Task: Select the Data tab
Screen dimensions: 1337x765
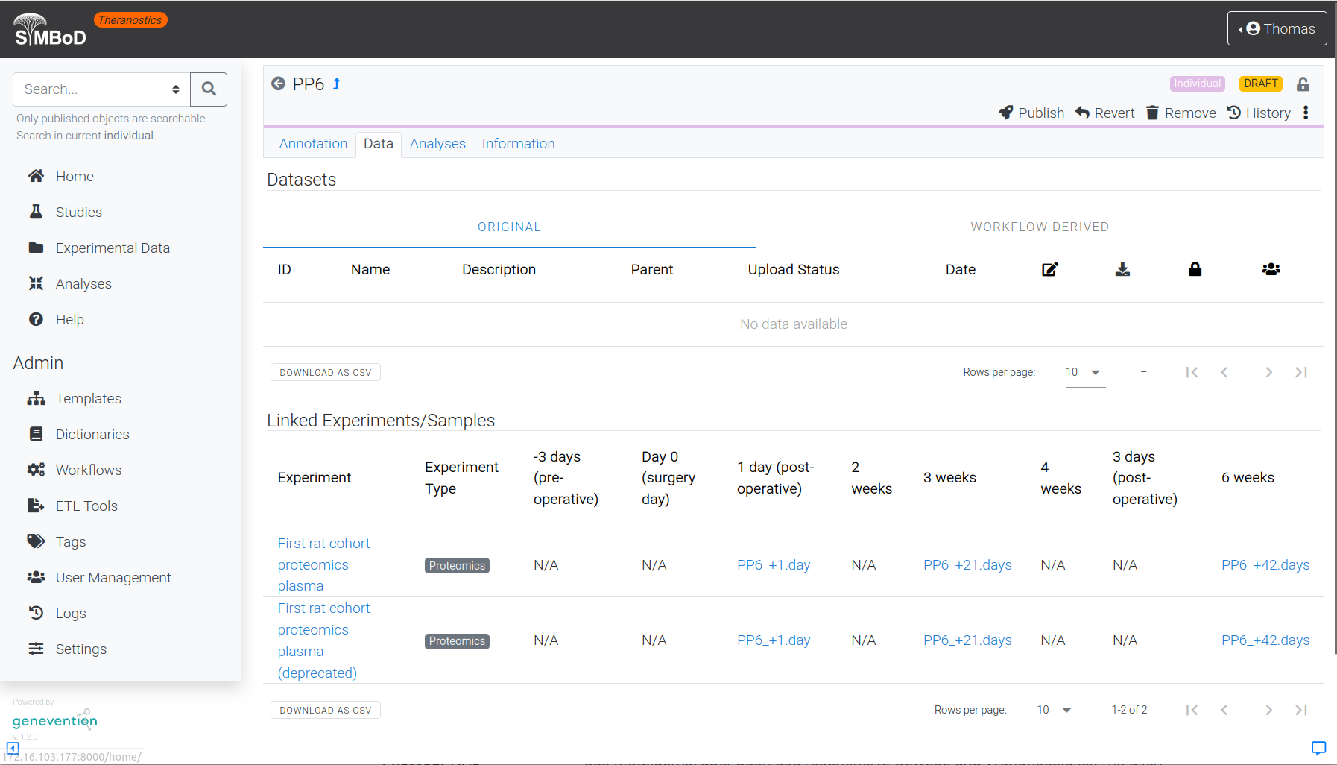Action: [379, 144]
